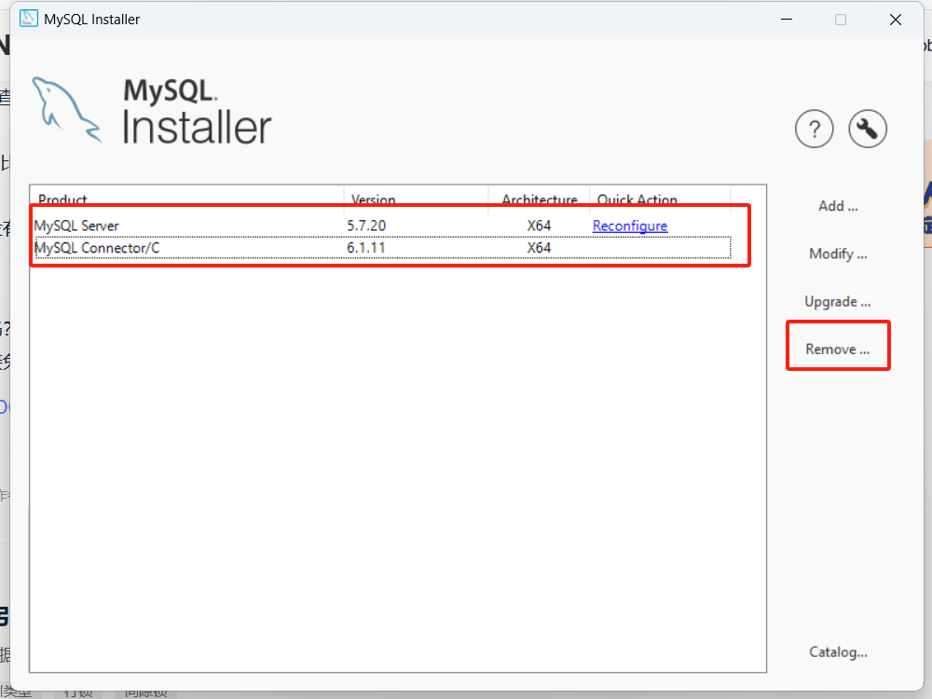The image size is (932, 699).
Task: Click the Add button to install products
Action: 836,206
